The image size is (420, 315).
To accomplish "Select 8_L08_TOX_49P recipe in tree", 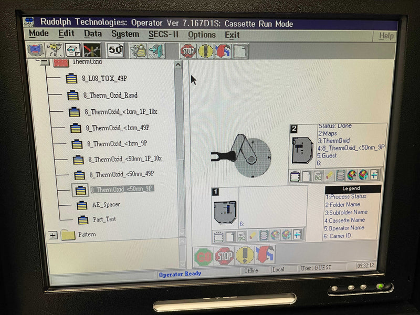I will pos(104,78).
